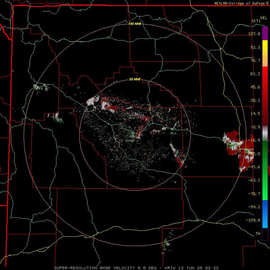Viewport: 270px width, 270px height.
Task: Click the yellow segment of color bar
Action: pos(265,47)
